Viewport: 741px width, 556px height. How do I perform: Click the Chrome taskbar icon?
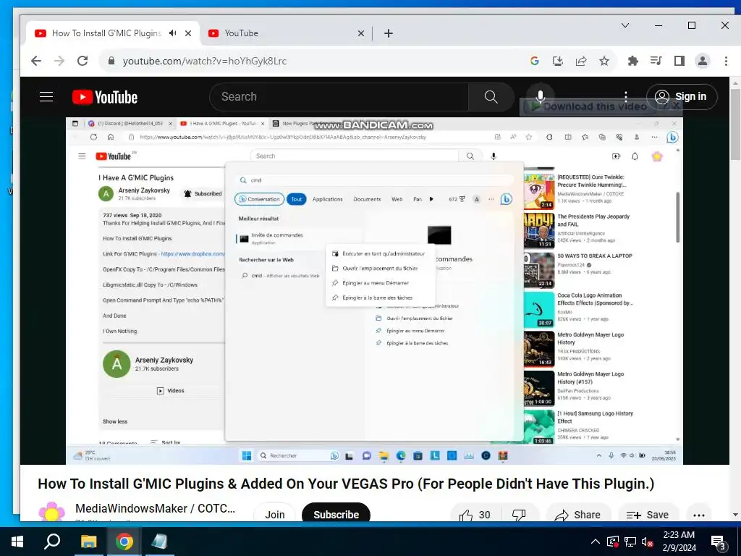[x=124, y=542]
